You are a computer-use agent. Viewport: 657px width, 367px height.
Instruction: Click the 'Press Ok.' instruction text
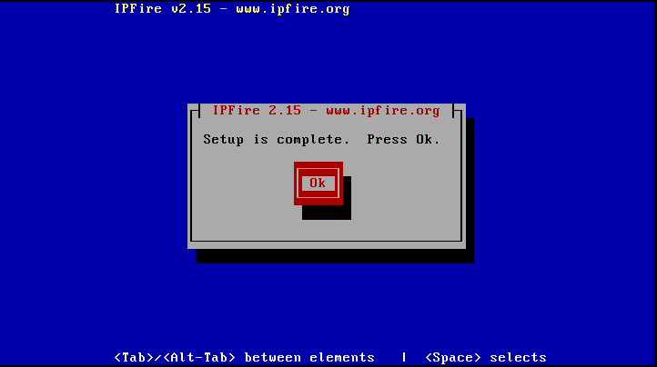coord(403,139)
